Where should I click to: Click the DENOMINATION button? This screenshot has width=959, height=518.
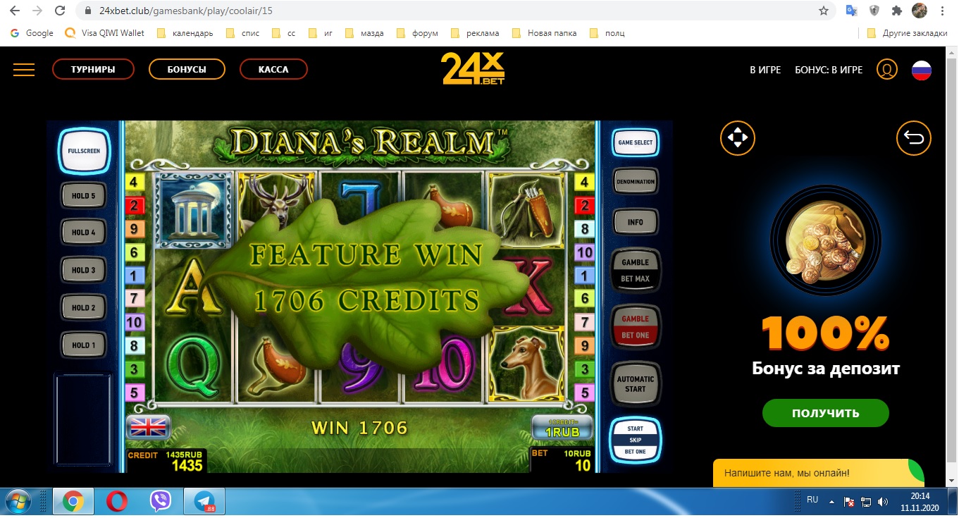[x=635, y=182]
